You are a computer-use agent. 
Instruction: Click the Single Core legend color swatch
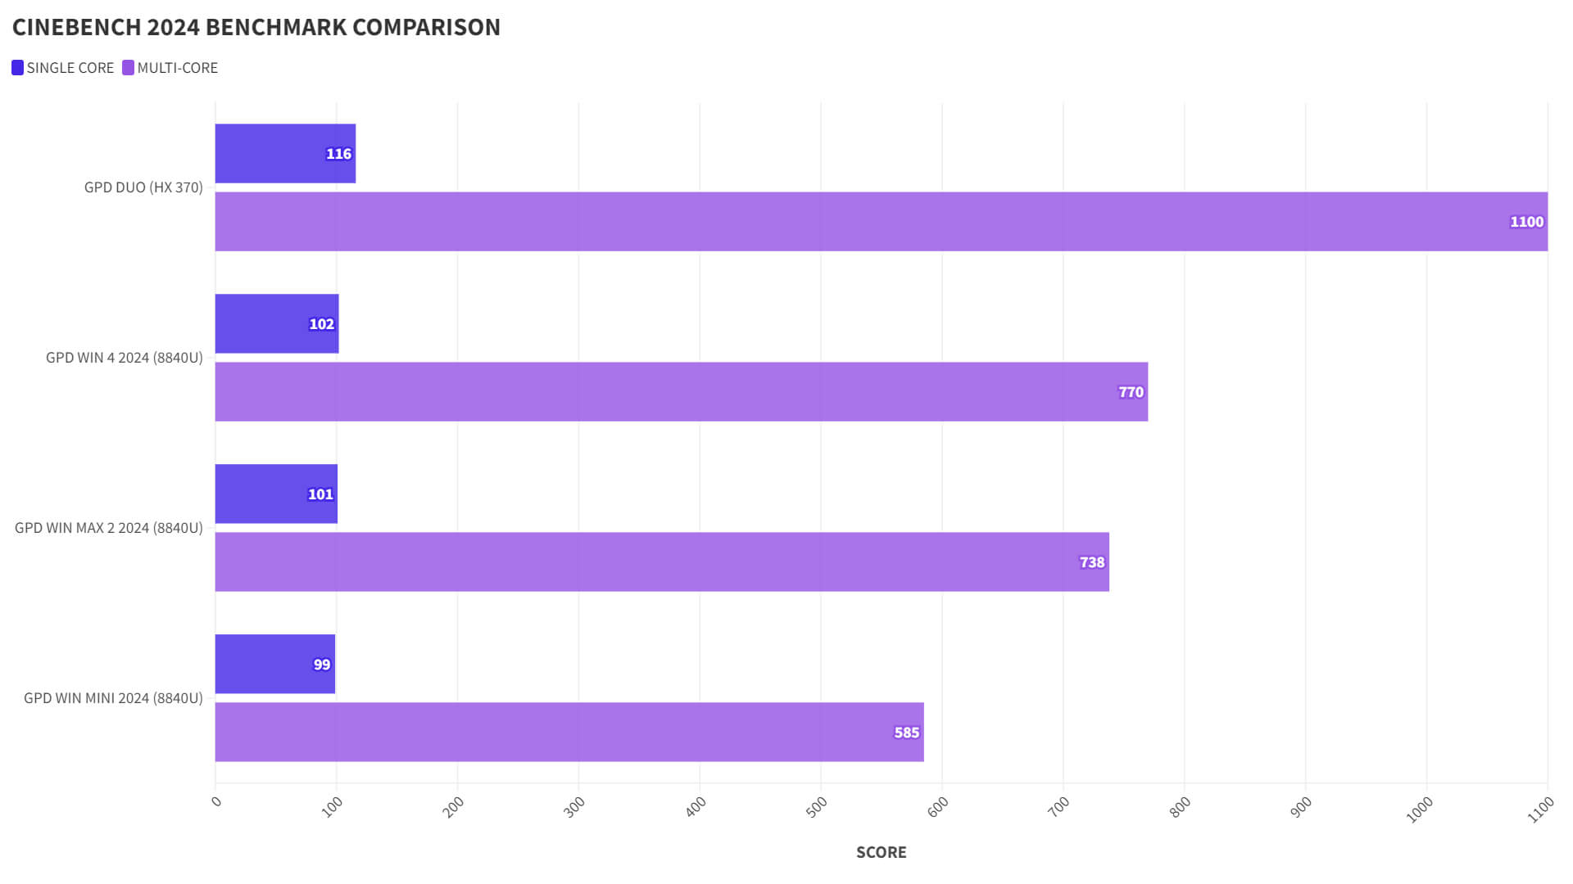click(17, 68)
